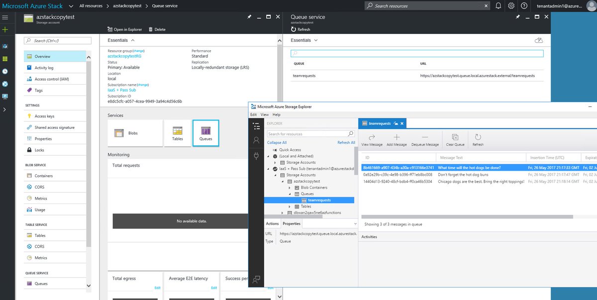Pin the azstackcopytest blade
The height and width of the screenshot is (300, 597).
(249, 16)
